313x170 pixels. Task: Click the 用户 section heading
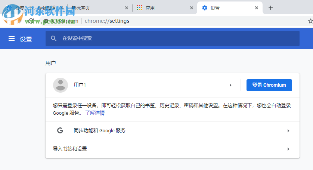click(x=50, y=63)
